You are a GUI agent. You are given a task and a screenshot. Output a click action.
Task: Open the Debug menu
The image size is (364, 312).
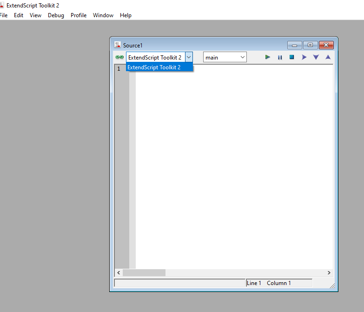click(x=56, y=15)
